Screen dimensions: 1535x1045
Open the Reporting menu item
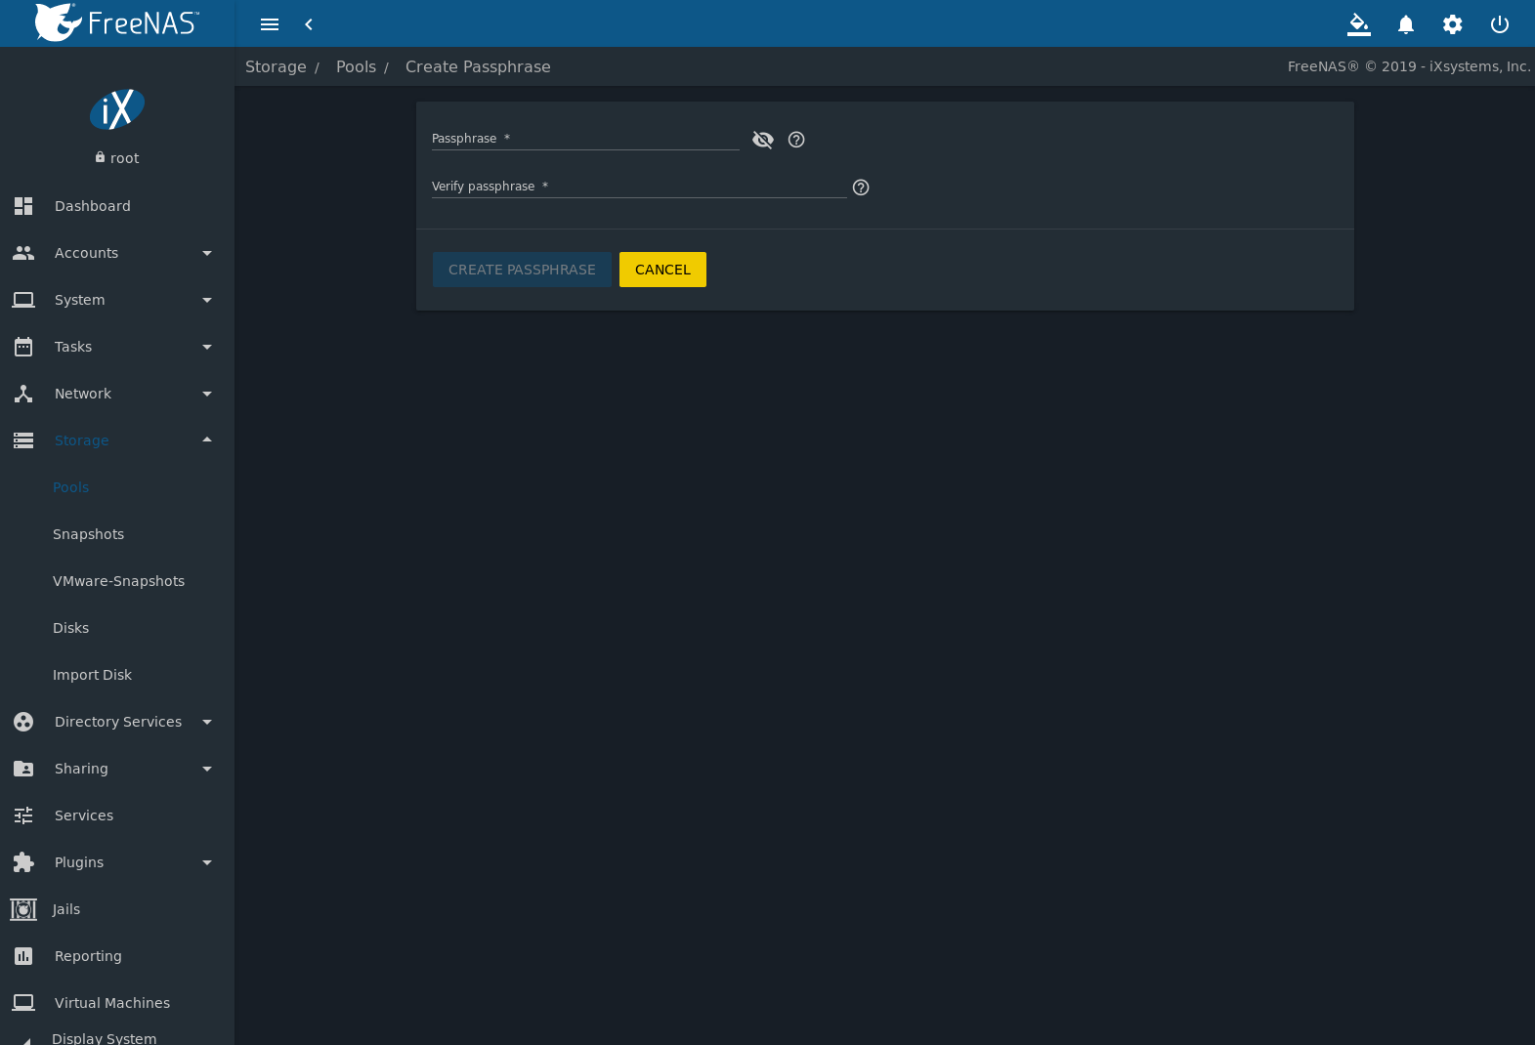(x=117, y=956)
